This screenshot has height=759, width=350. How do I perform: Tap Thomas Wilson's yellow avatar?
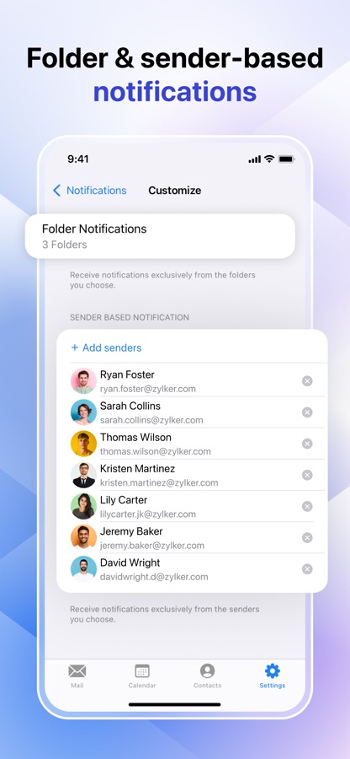tap(83, 444)
